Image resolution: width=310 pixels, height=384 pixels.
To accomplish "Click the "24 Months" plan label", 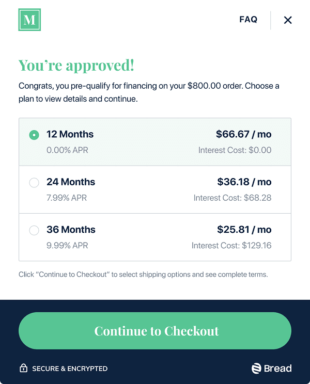I will 71,182.
